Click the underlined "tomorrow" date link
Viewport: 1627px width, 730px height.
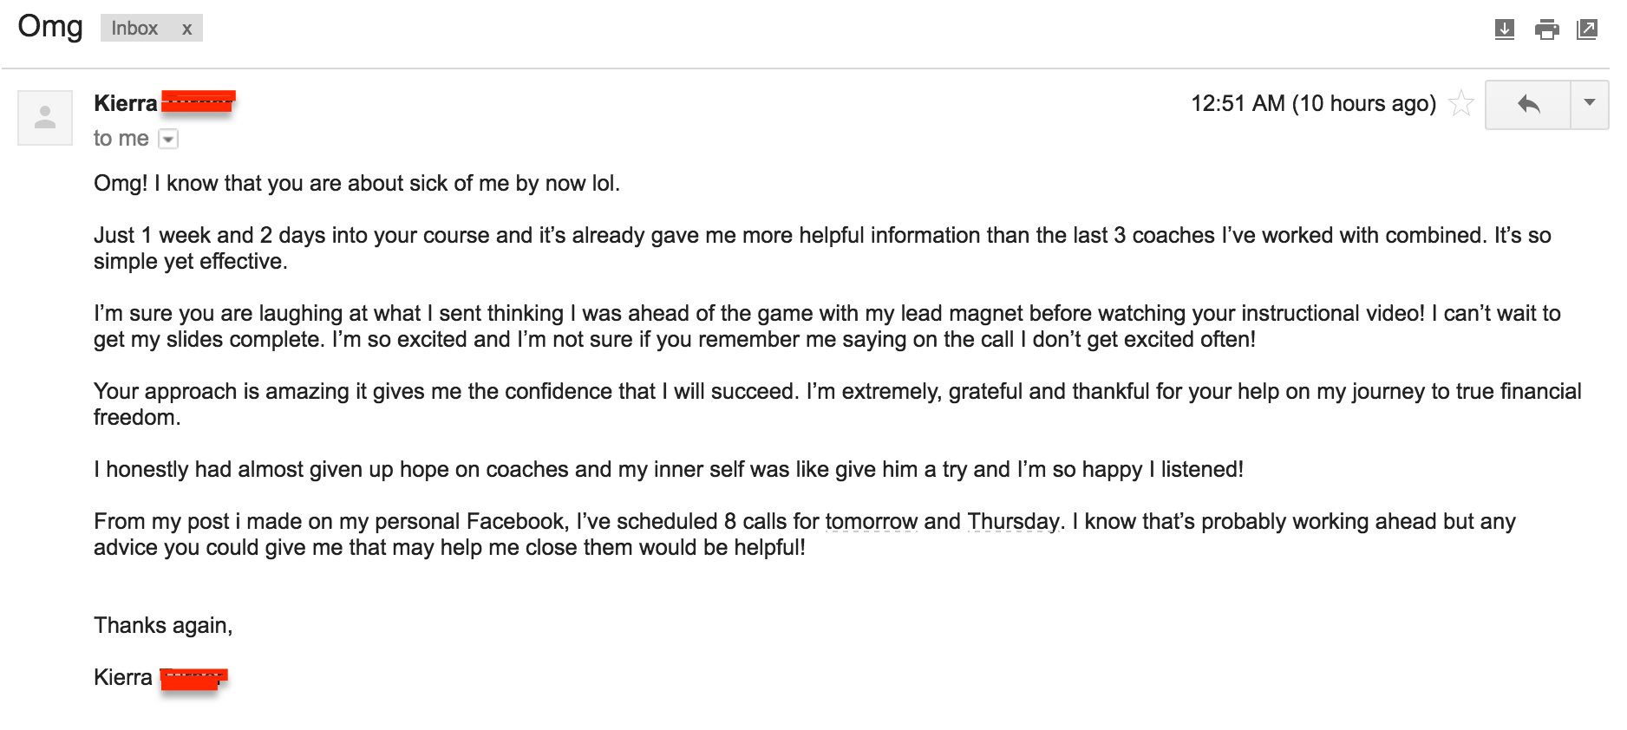(871, 521)
